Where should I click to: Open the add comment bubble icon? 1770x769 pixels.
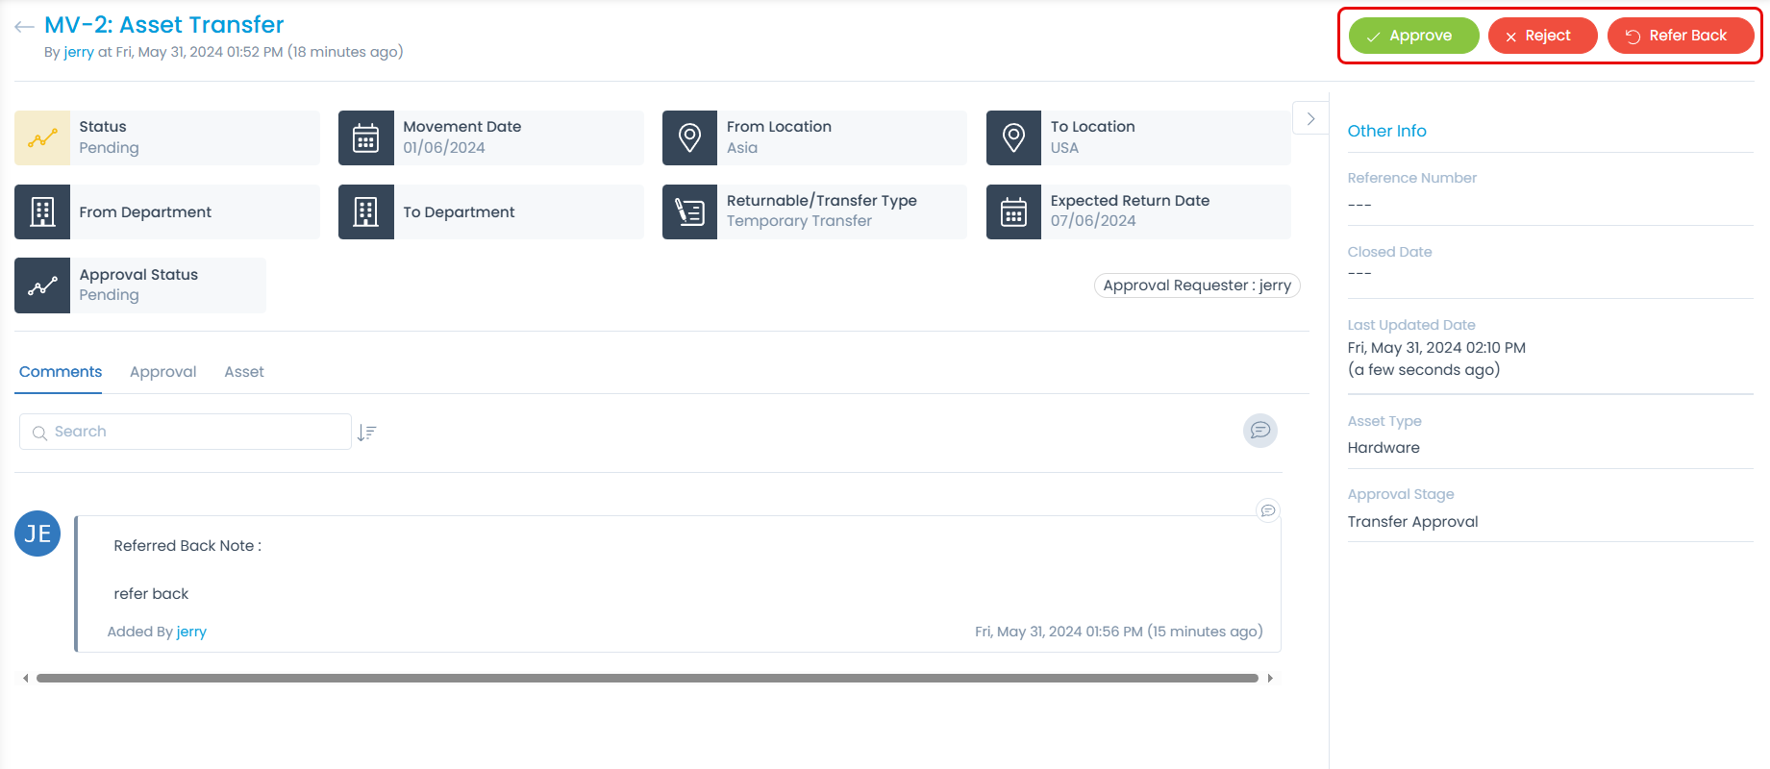click(1260, 431)
